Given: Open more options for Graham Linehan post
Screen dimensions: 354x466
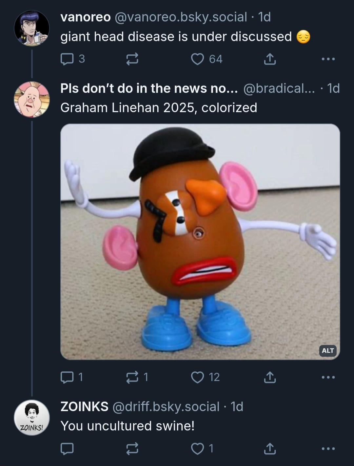Looking at the screenshot, I should tap(328, 377).
